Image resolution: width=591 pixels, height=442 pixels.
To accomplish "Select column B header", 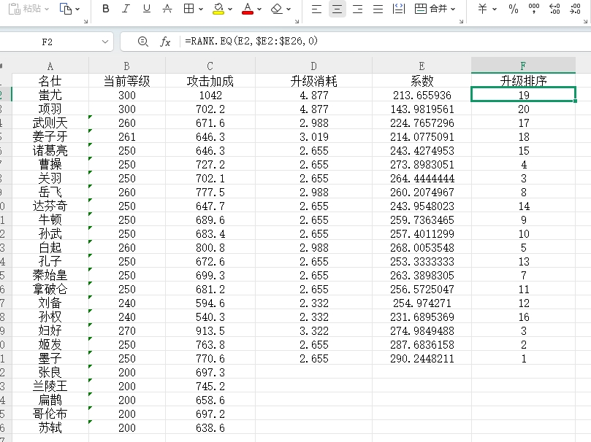I will click(126, 66).
